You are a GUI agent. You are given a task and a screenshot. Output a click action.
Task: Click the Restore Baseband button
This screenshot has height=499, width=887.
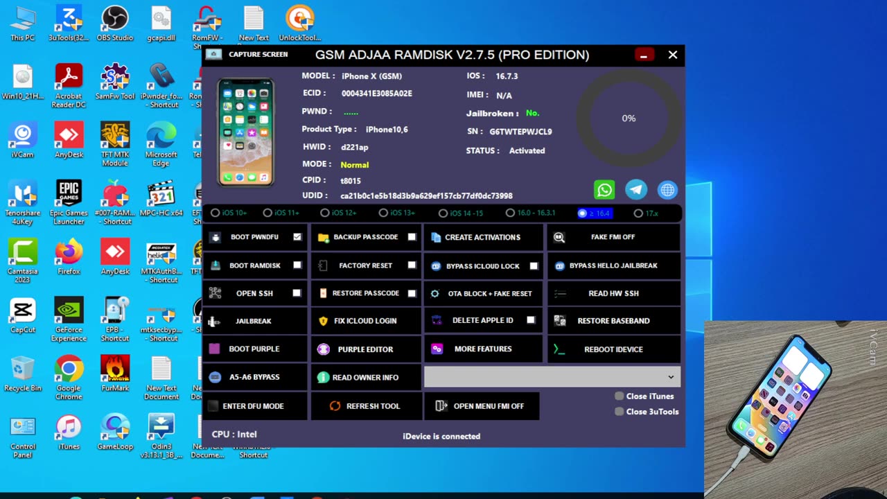(613, 321)
